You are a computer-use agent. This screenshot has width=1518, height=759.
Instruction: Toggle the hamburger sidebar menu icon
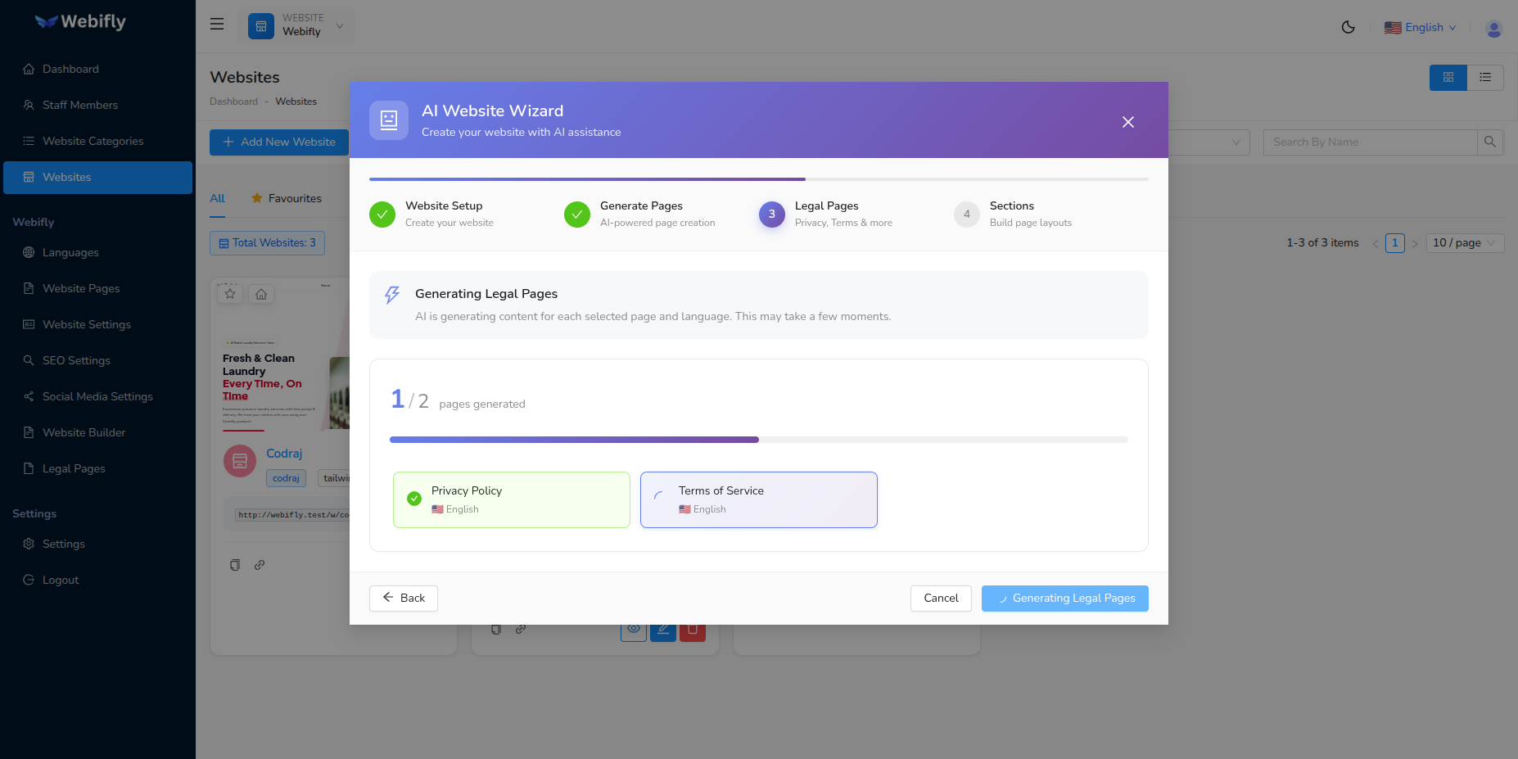(217, 25)
